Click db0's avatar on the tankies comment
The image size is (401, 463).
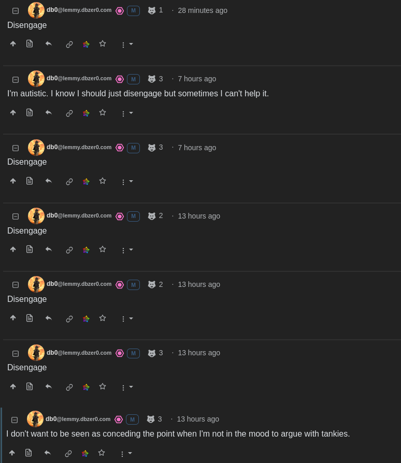point(35,418)
